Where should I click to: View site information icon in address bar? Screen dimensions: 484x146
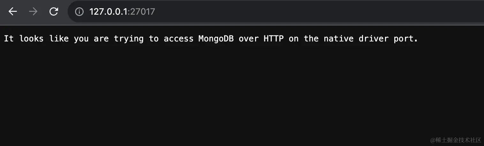[79, 12]
